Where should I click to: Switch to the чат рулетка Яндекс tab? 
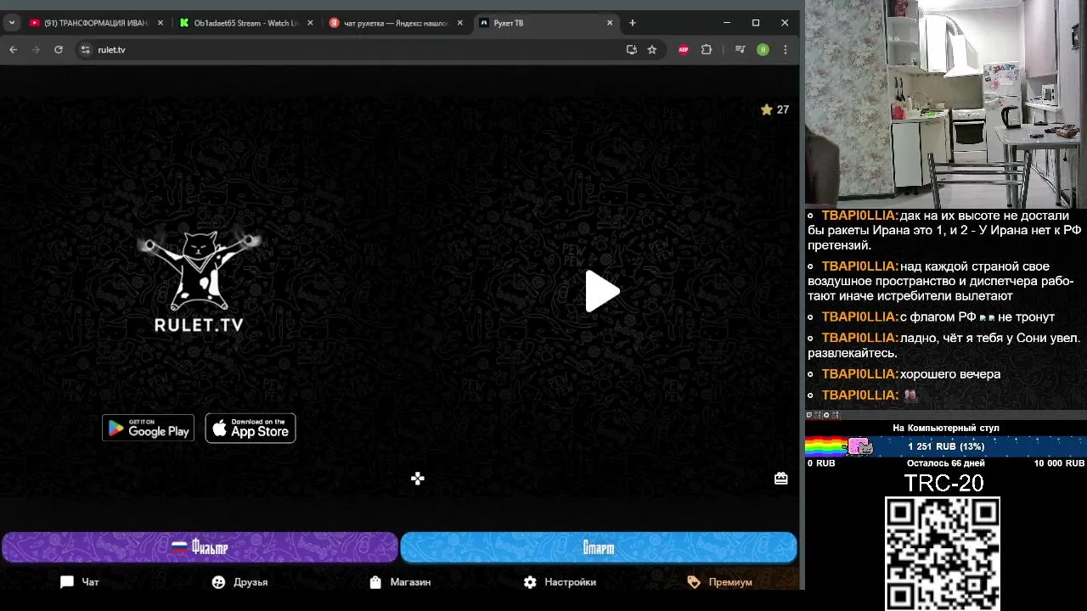[397, 23]
